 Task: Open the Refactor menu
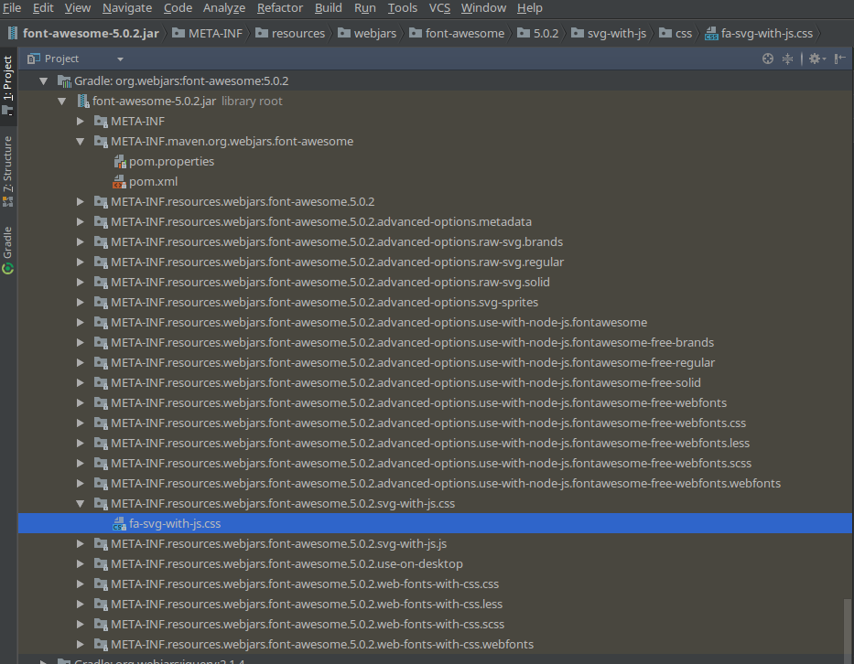pyautogui.click(x=279, y=8)
